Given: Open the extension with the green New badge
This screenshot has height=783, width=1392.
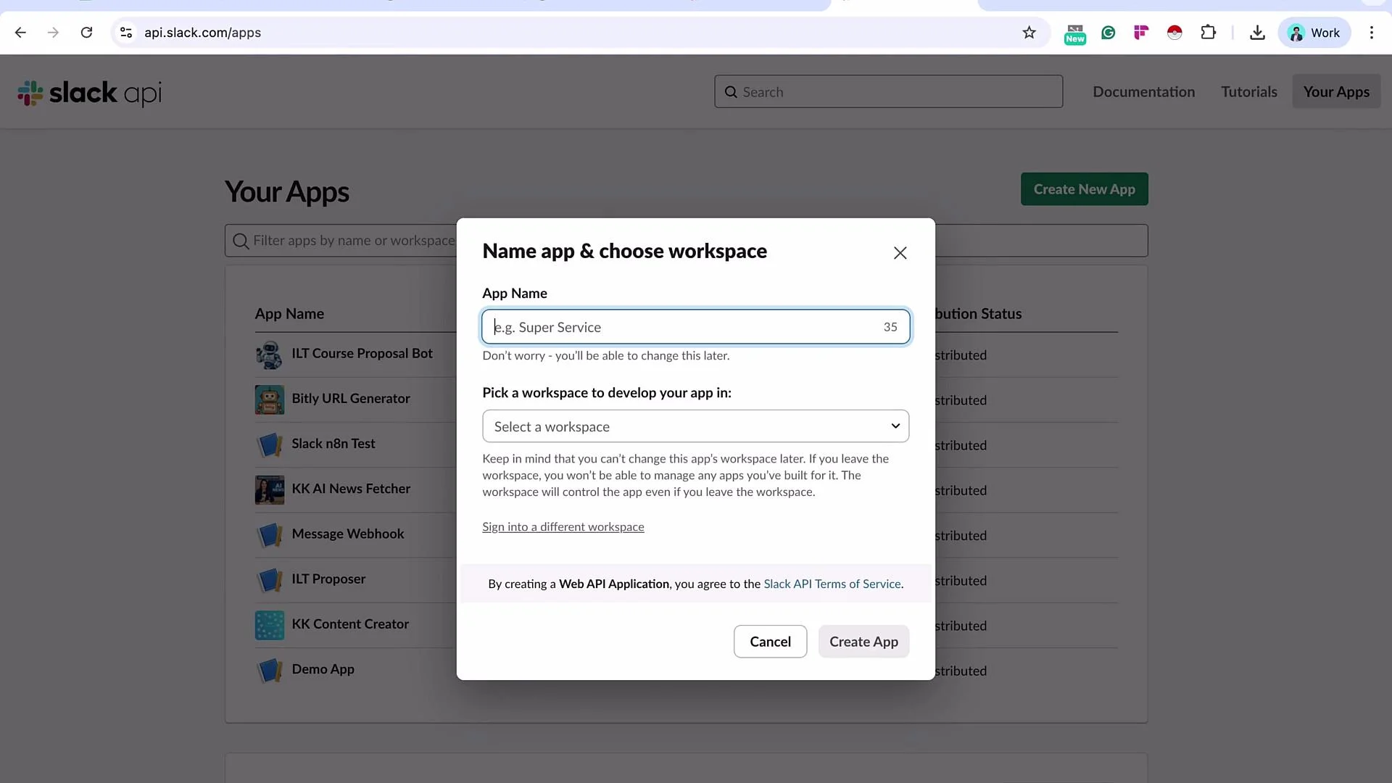Looking at the screenshot, I should [1074, 33].
